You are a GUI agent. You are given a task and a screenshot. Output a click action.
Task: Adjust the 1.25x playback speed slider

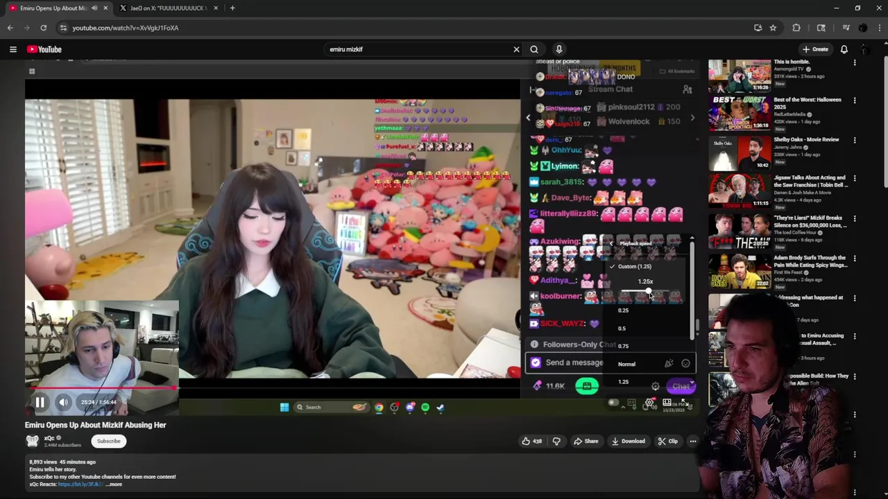(x=646, y=292)
